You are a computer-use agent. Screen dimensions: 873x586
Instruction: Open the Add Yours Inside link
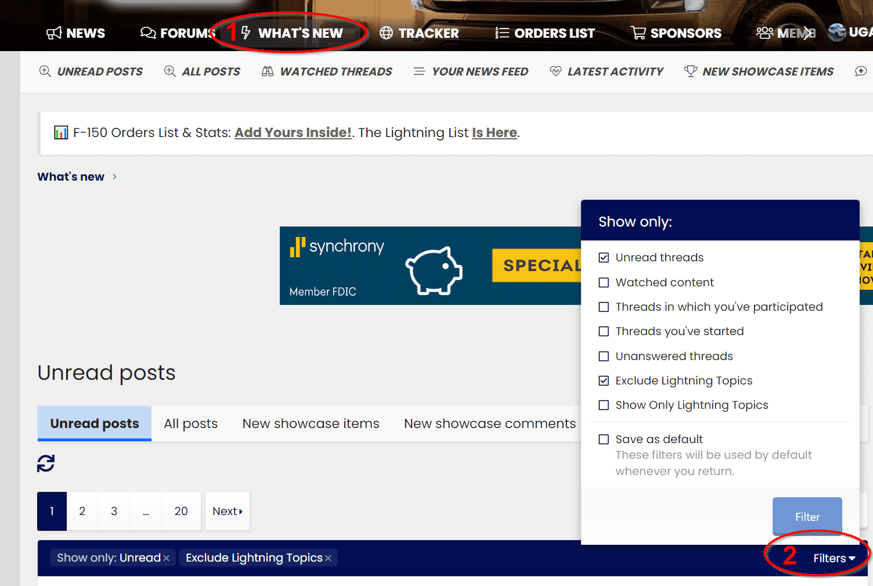click(293, 133)
